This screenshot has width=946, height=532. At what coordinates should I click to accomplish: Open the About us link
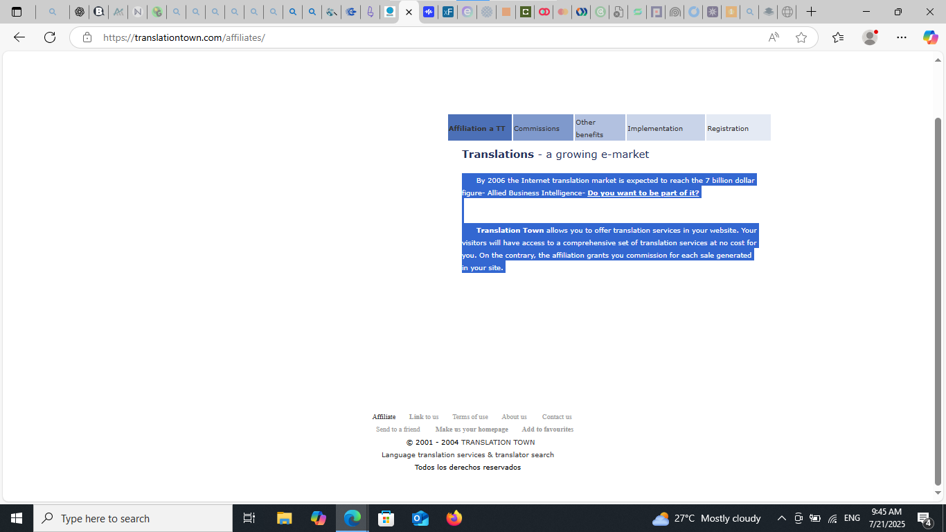pyautogui.click(x=514, y=417)
